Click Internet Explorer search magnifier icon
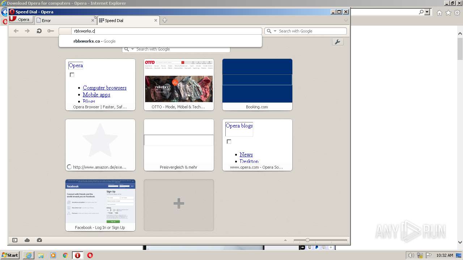The width and height of the screenshot is (463, 260). (421, 12)
